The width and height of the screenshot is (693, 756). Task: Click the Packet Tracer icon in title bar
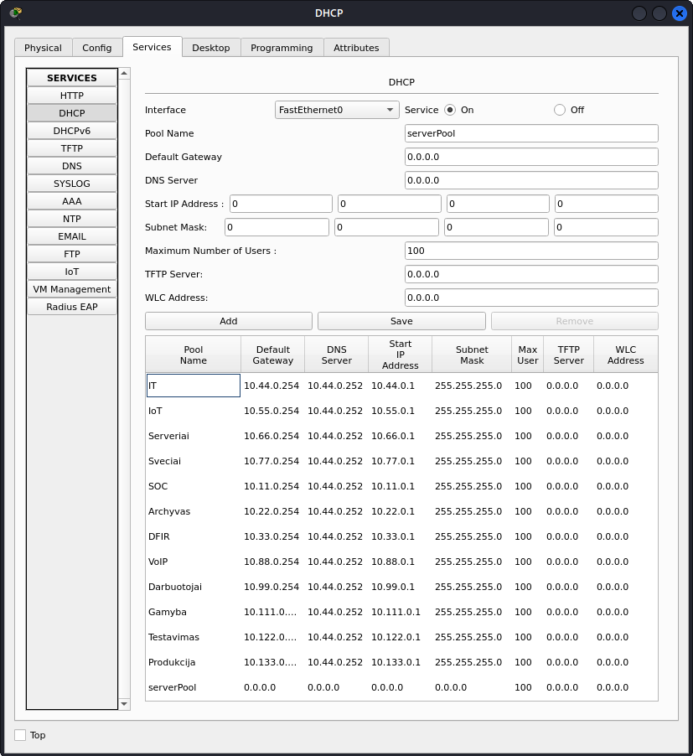[16, 13]
